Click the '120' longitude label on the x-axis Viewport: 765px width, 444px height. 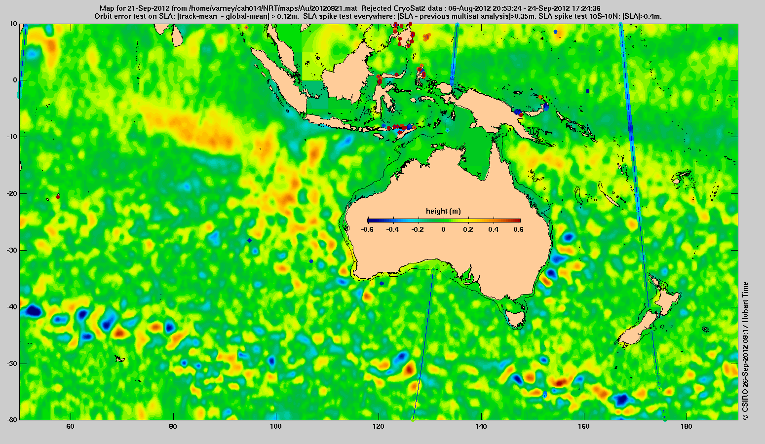[x=379, y=427]
